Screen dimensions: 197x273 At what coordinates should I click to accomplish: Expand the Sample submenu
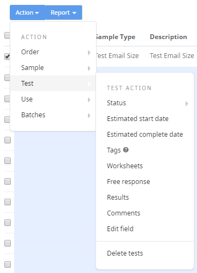(53, 68)
